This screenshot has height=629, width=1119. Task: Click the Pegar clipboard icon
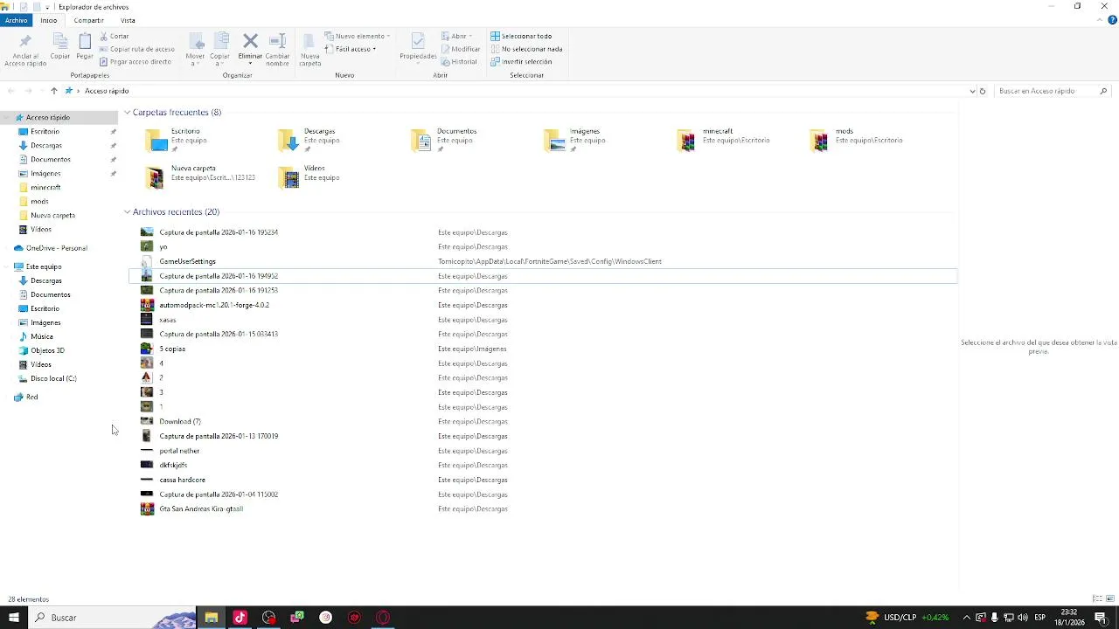tap(85, 41)
